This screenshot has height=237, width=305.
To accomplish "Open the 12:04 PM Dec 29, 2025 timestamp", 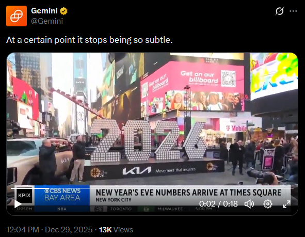I will click(x=50, y=230).
